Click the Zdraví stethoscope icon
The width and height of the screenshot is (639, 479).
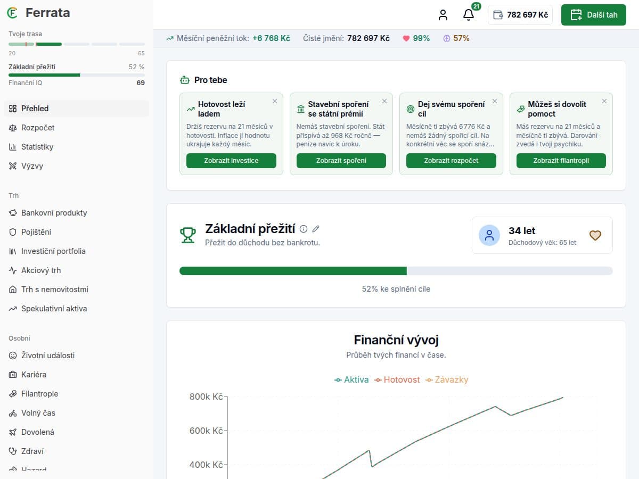(x=13, y=451)
